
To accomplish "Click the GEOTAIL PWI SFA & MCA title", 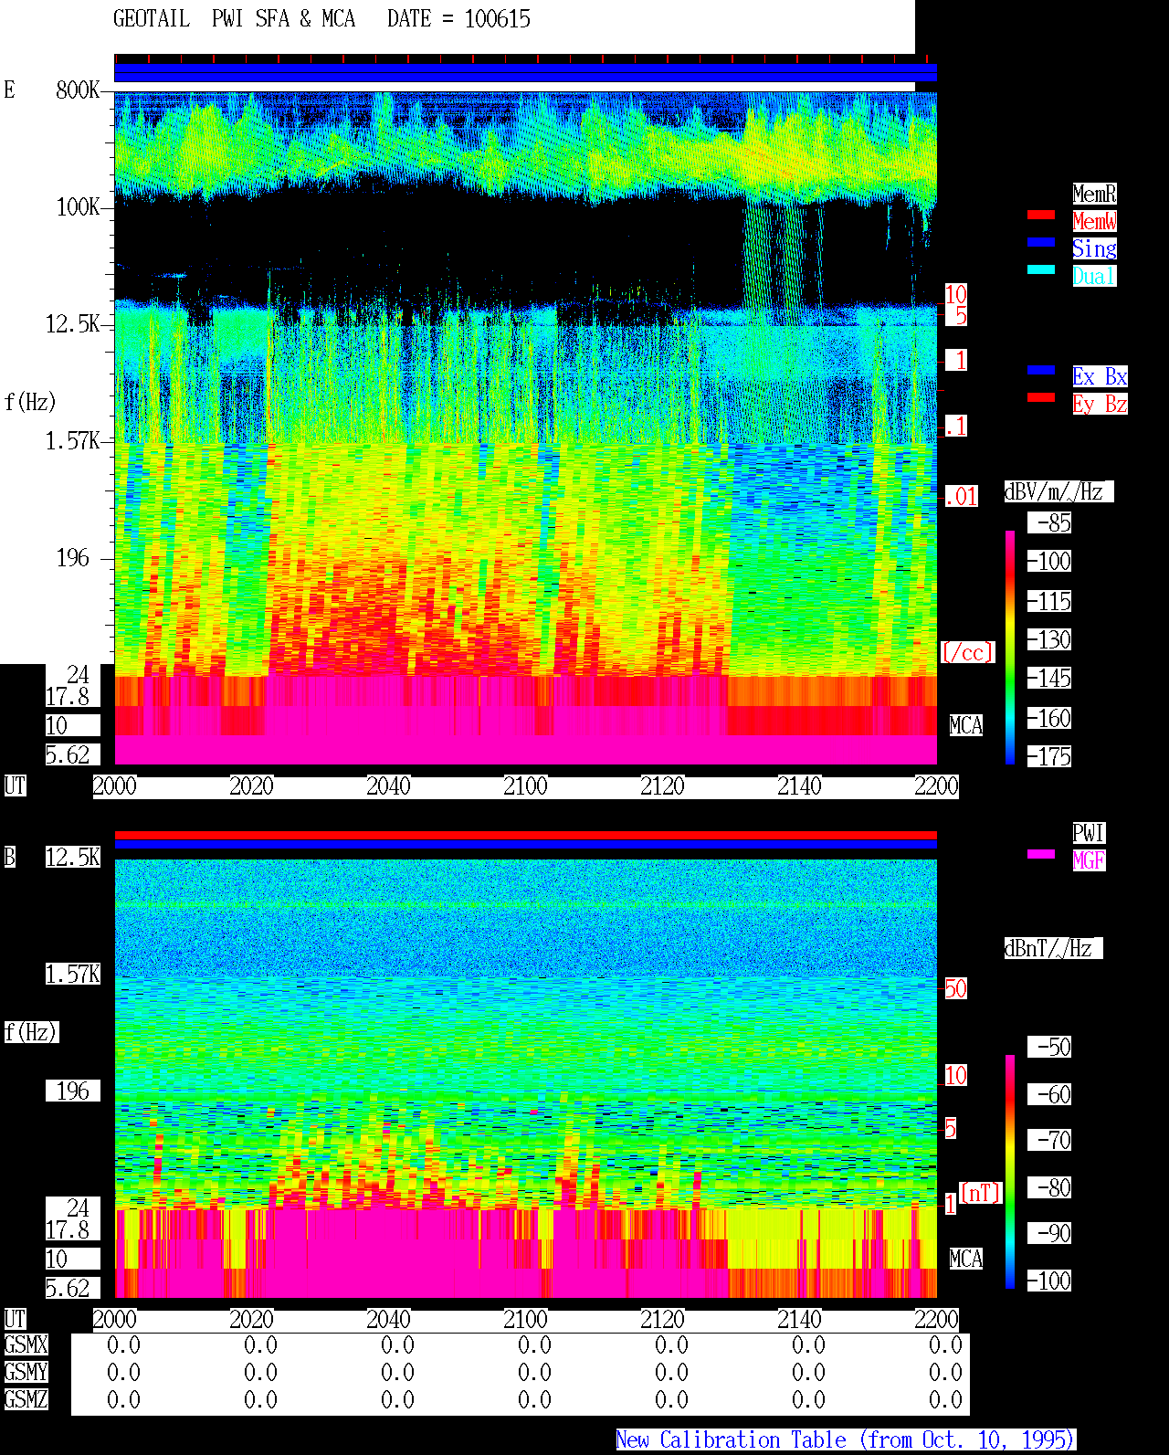I will coord(234,19).
